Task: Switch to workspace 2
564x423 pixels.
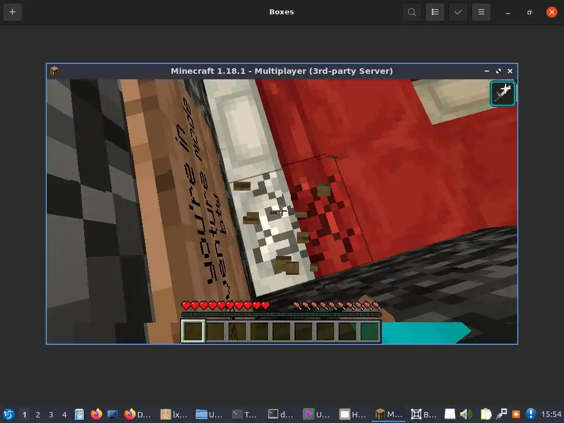Action: point(38,415)
